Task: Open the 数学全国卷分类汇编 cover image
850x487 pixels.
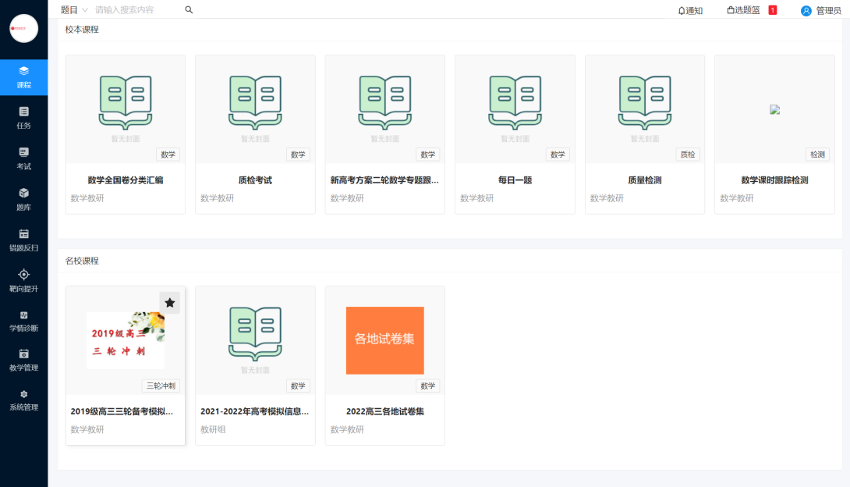Action: pos(126,109)
